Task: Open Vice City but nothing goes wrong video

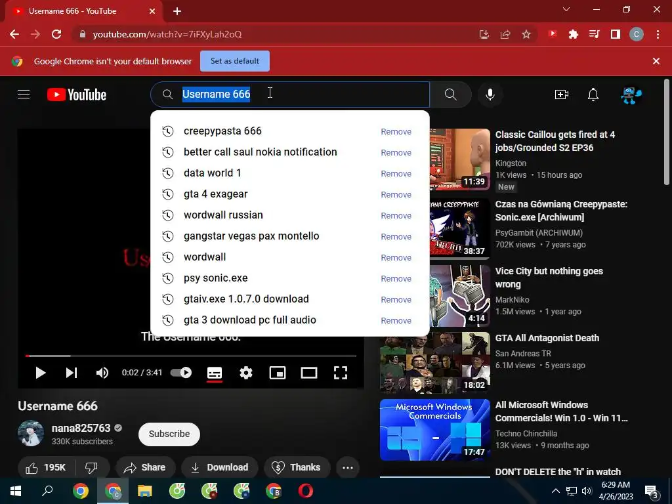Action: pyautogui.click(x=549, y=278)
